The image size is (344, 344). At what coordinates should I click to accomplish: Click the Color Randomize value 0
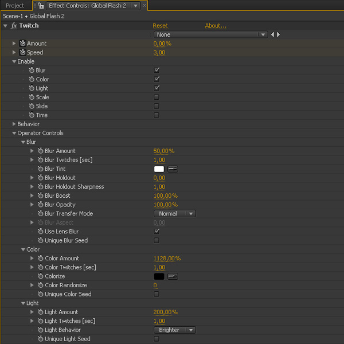coord(155,285)
